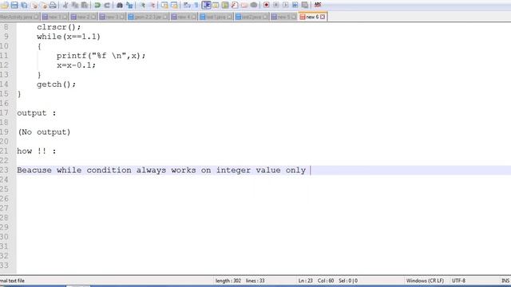Click the 'getch();' line
The image size is (511, 287).
[x=56, y=85]
